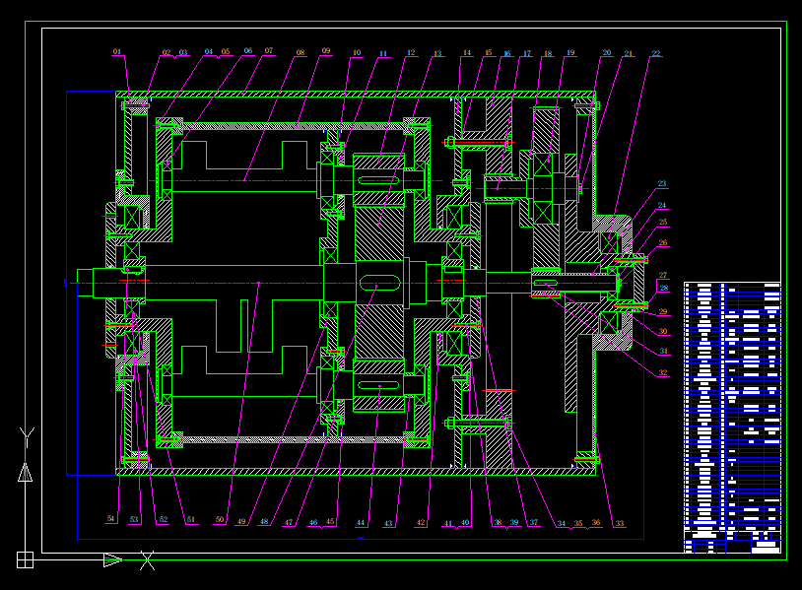Select the top row of the parts list table
802x590 pixels.
coord(729,288)
